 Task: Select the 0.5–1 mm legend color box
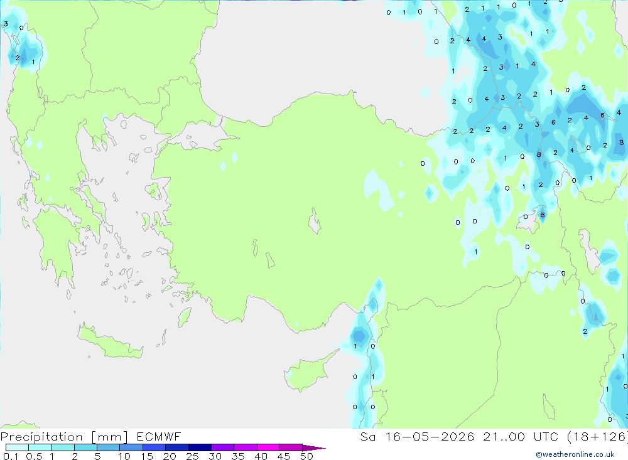pyautogui.click(x=40, y=447)
